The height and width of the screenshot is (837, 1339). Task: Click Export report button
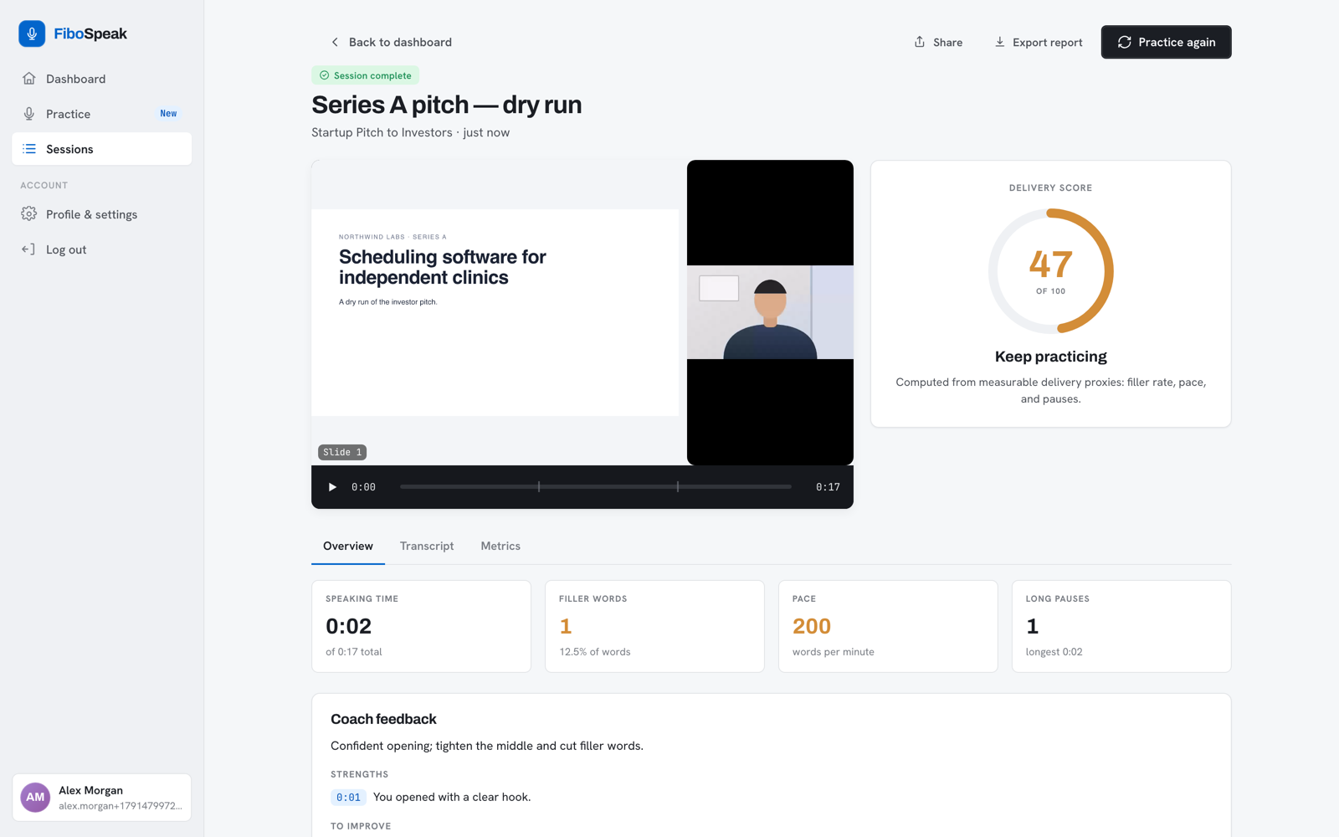(x=1038, y=42)
